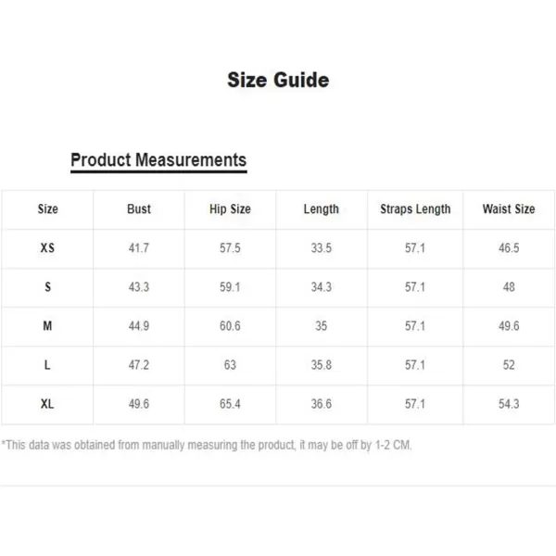Click XS bust value 41.7
This screenshot has width=556, height=556.
[x=139, y=247]
